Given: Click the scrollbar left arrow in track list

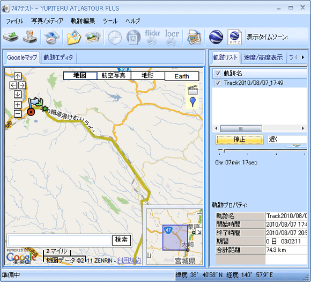Looking at the screenshot, I should (216, 128).
